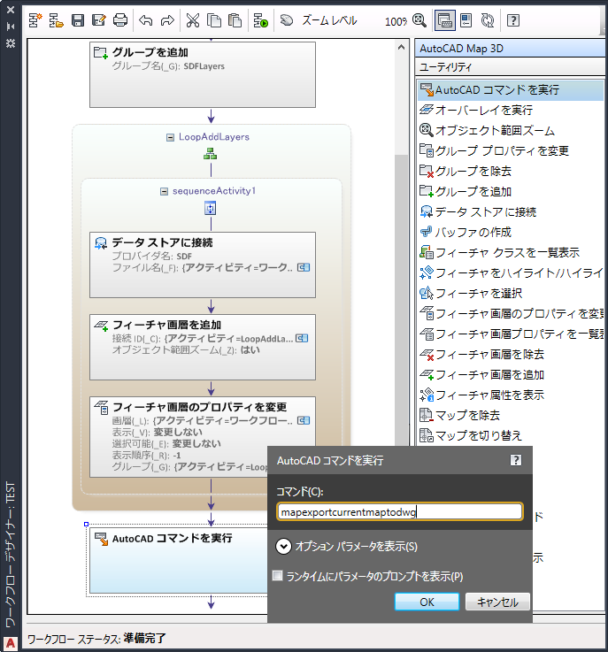
Task: Select the フィーチャ画層のプロパティを変更 activity
Action: click(203, 437)
